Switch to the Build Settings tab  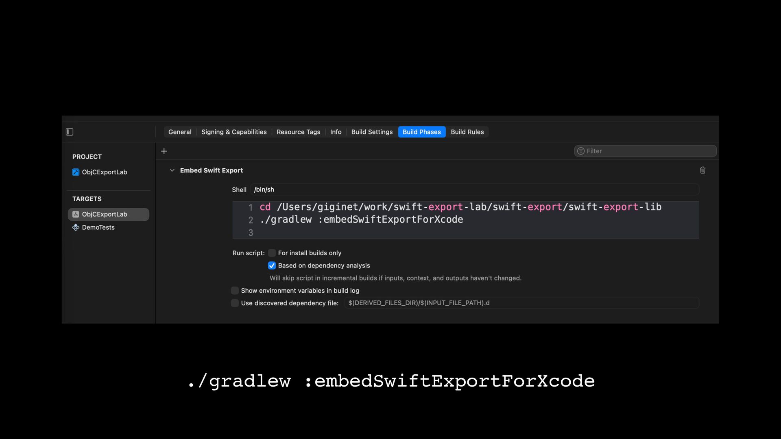click(372, 132)
